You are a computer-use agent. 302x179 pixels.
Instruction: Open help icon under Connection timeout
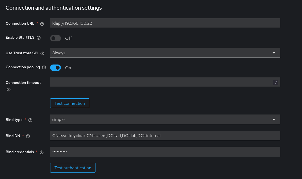9,89
